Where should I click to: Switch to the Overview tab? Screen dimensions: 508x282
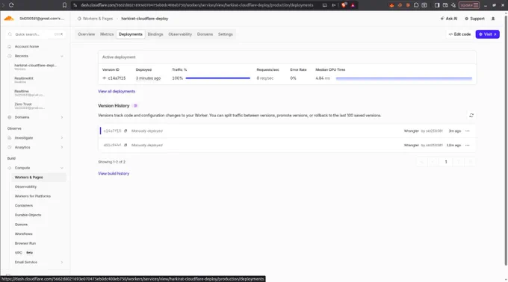coord(86,34)
